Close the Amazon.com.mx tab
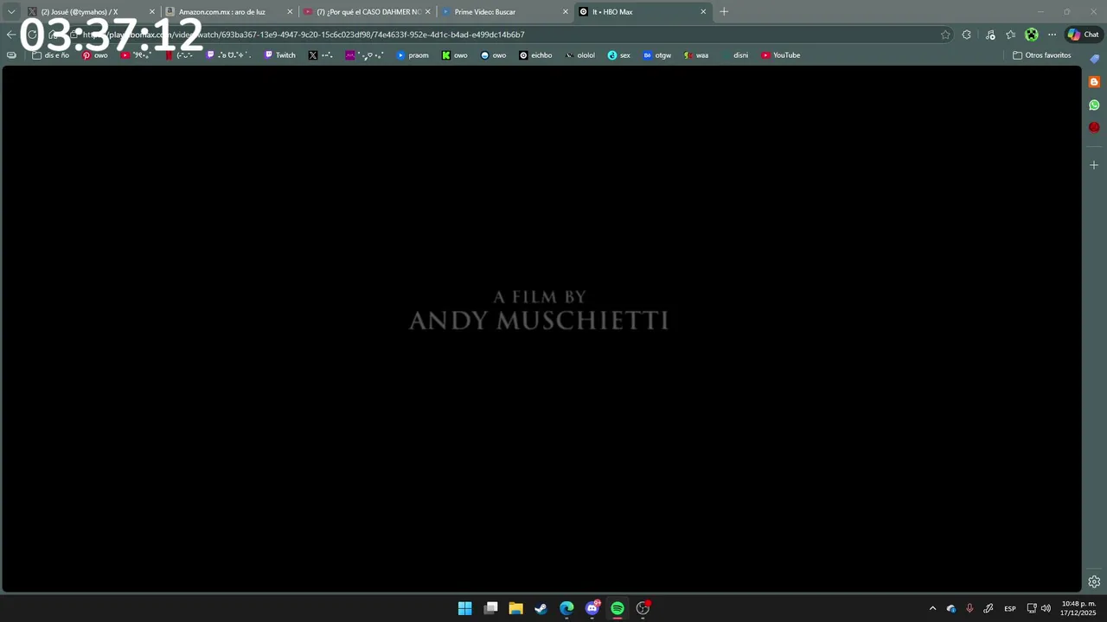 click(x=290, y=12)
